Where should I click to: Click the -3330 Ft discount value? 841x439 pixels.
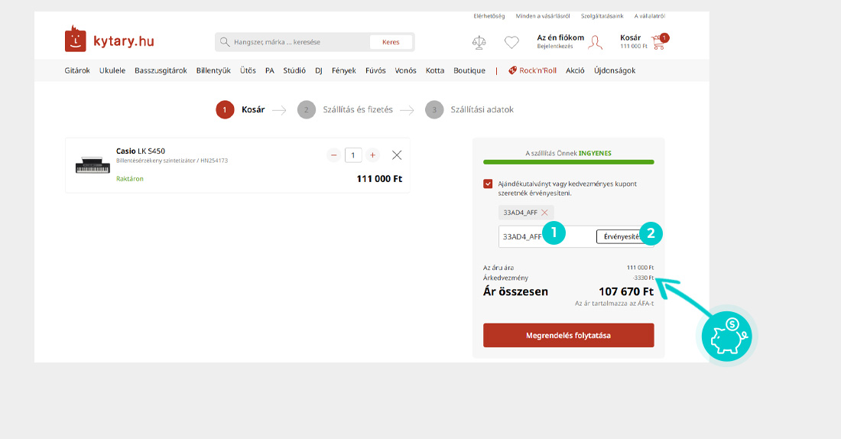pyautogui.click(x=643, y=278)
